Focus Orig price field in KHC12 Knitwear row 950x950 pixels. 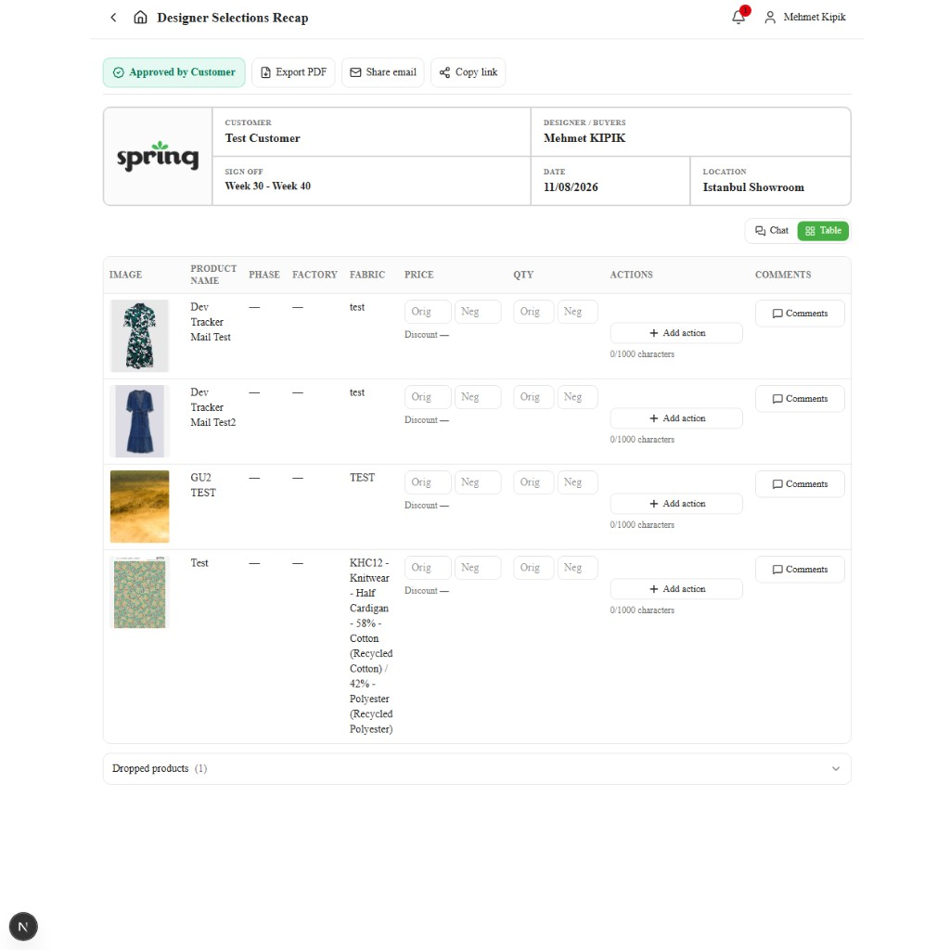[x=428, y=568]
